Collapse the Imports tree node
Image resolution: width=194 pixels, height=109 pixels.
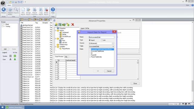(x=55, y=30)
